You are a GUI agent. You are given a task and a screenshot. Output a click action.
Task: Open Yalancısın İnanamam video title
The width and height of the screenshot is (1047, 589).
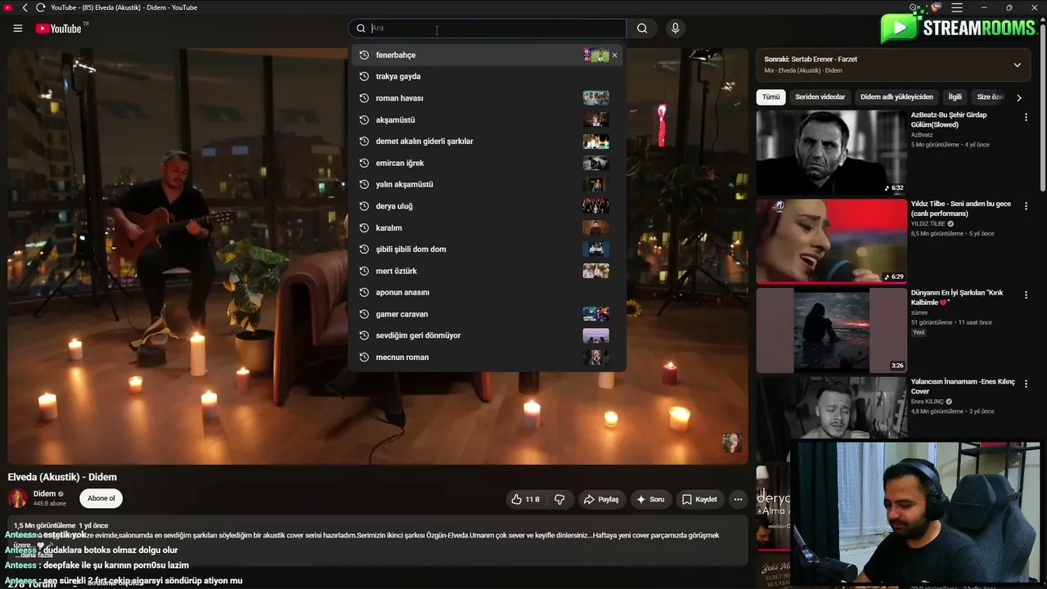tap(963, 386)
